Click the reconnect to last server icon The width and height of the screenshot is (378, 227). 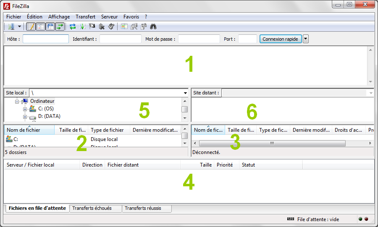point(111,26)
